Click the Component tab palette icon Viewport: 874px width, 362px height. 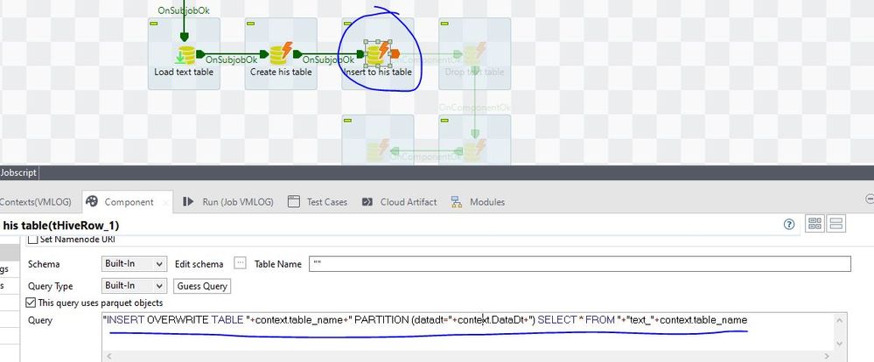click(92, 202)
